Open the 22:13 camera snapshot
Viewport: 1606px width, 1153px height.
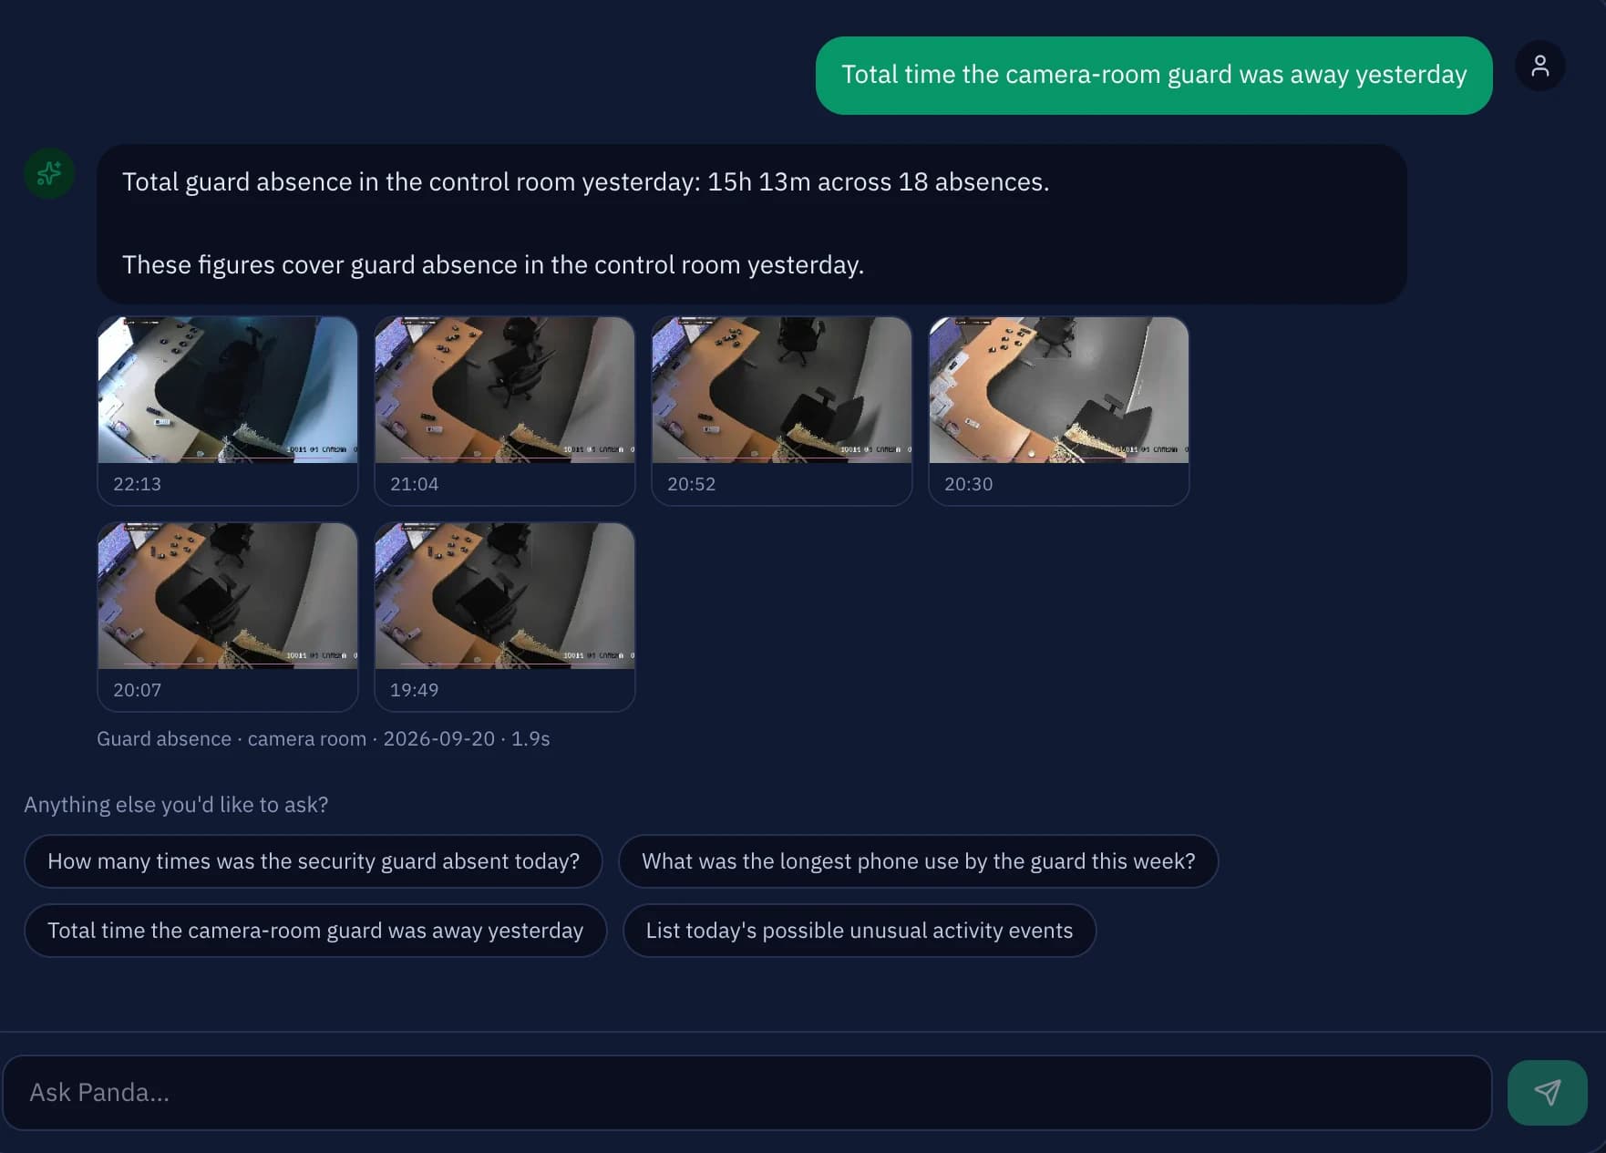click(x=228, y=411)
